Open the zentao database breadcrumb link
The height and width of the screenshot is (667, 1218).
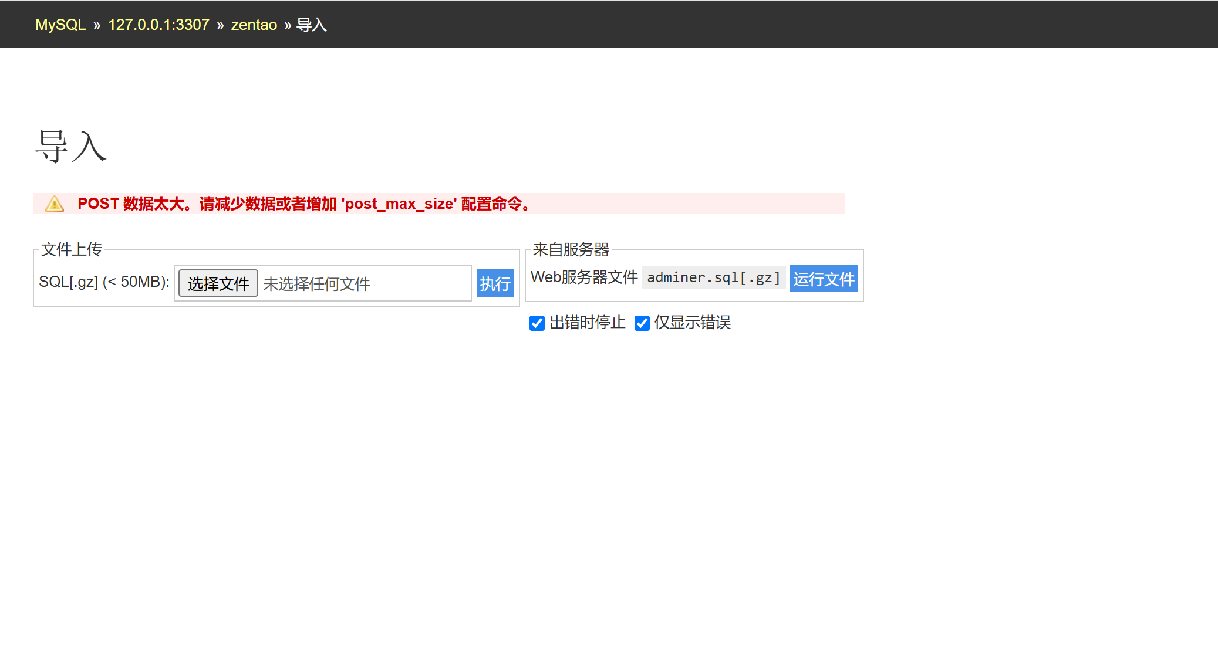(x=254, y=25)
